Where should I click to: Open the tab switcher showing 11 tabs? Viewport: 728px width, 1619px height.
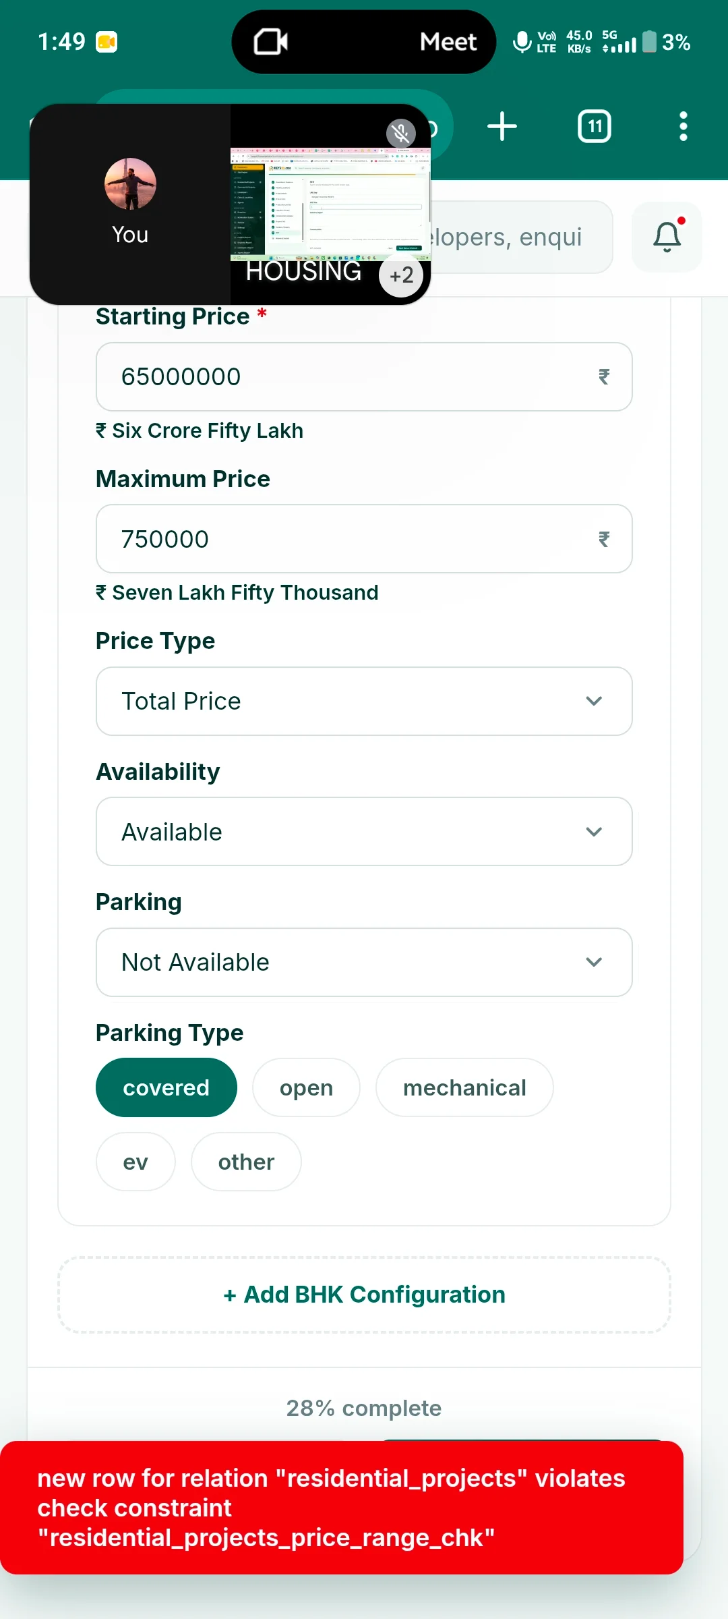[595, 126]
